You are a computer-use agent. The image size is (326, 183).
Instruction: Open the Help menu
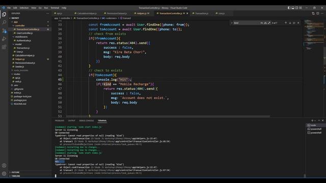[64, 8]
